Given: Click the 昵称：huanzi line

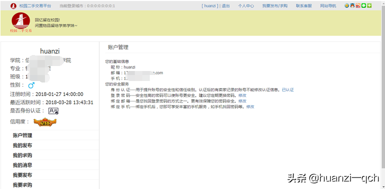Looking at the screenshot, I should [123, 67].
